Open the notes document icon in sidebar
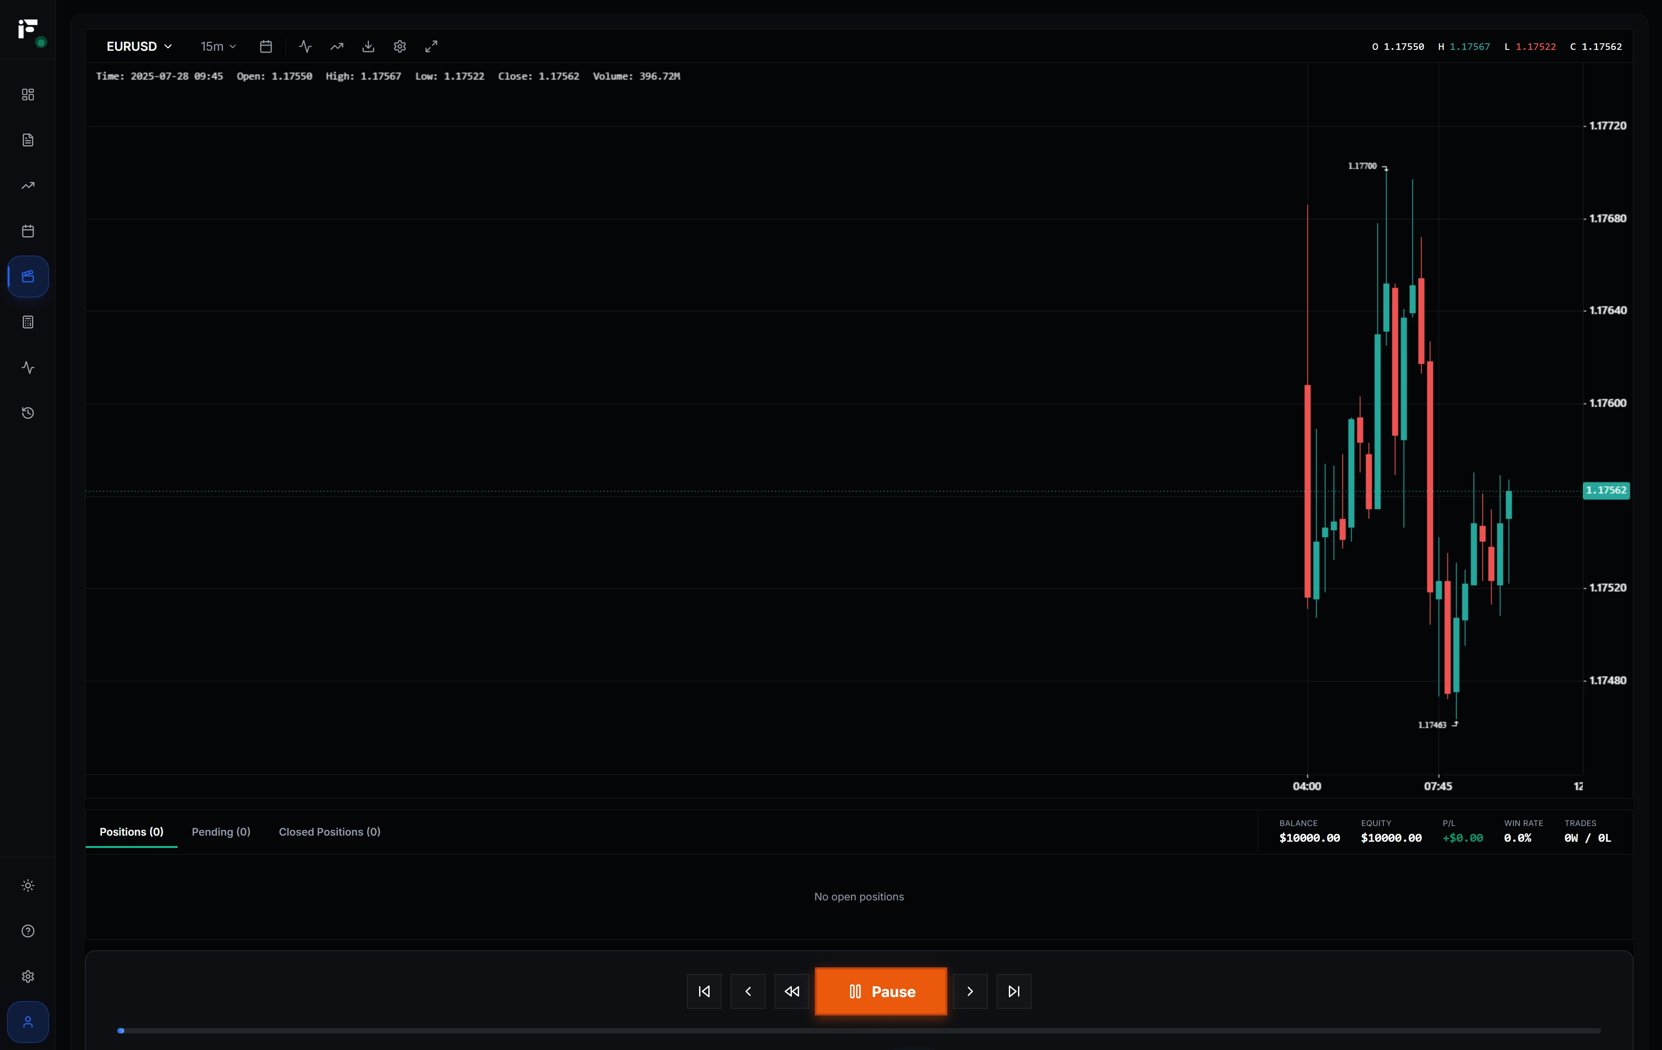Viewport: 1662px width, 1050px height. click(28, 140)
